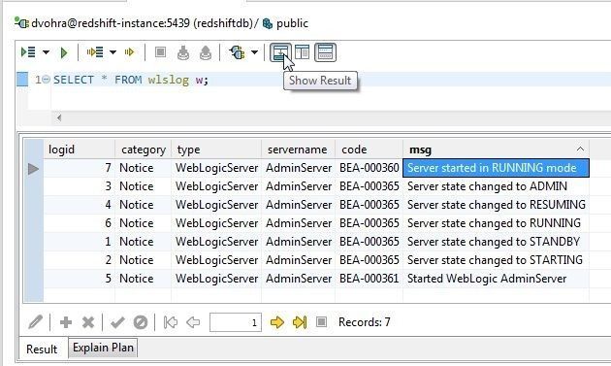Switch to the Explain Plan tab
611x366 pixels.
(103, 348)
